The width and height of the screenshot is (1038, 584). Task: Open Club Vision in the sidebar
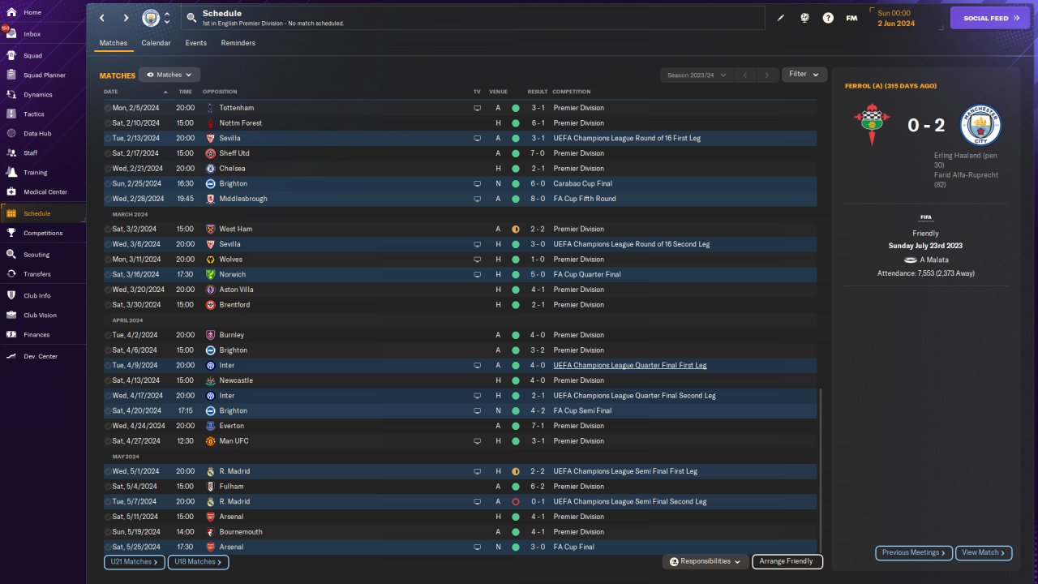(42, 316)
